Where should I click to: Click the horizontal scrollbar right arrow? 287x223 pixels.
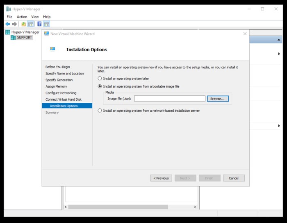195,207
